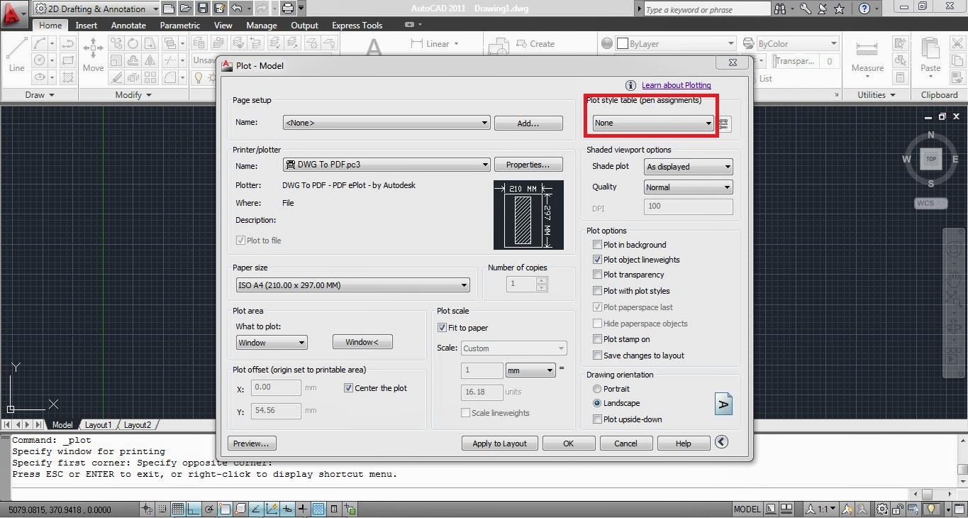Check the Plot stamp on option
The width and height of the screenshot is (968, 518).
[597, 339]
